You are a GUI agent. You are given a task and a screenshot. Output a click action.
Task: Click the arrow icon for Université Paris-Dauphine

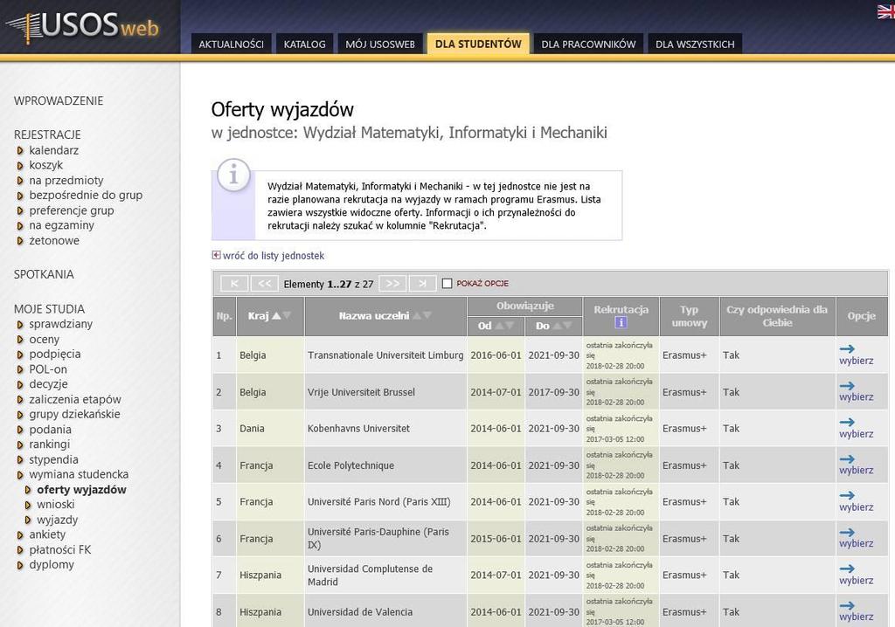pyautogui.click(x=847, y=533)
